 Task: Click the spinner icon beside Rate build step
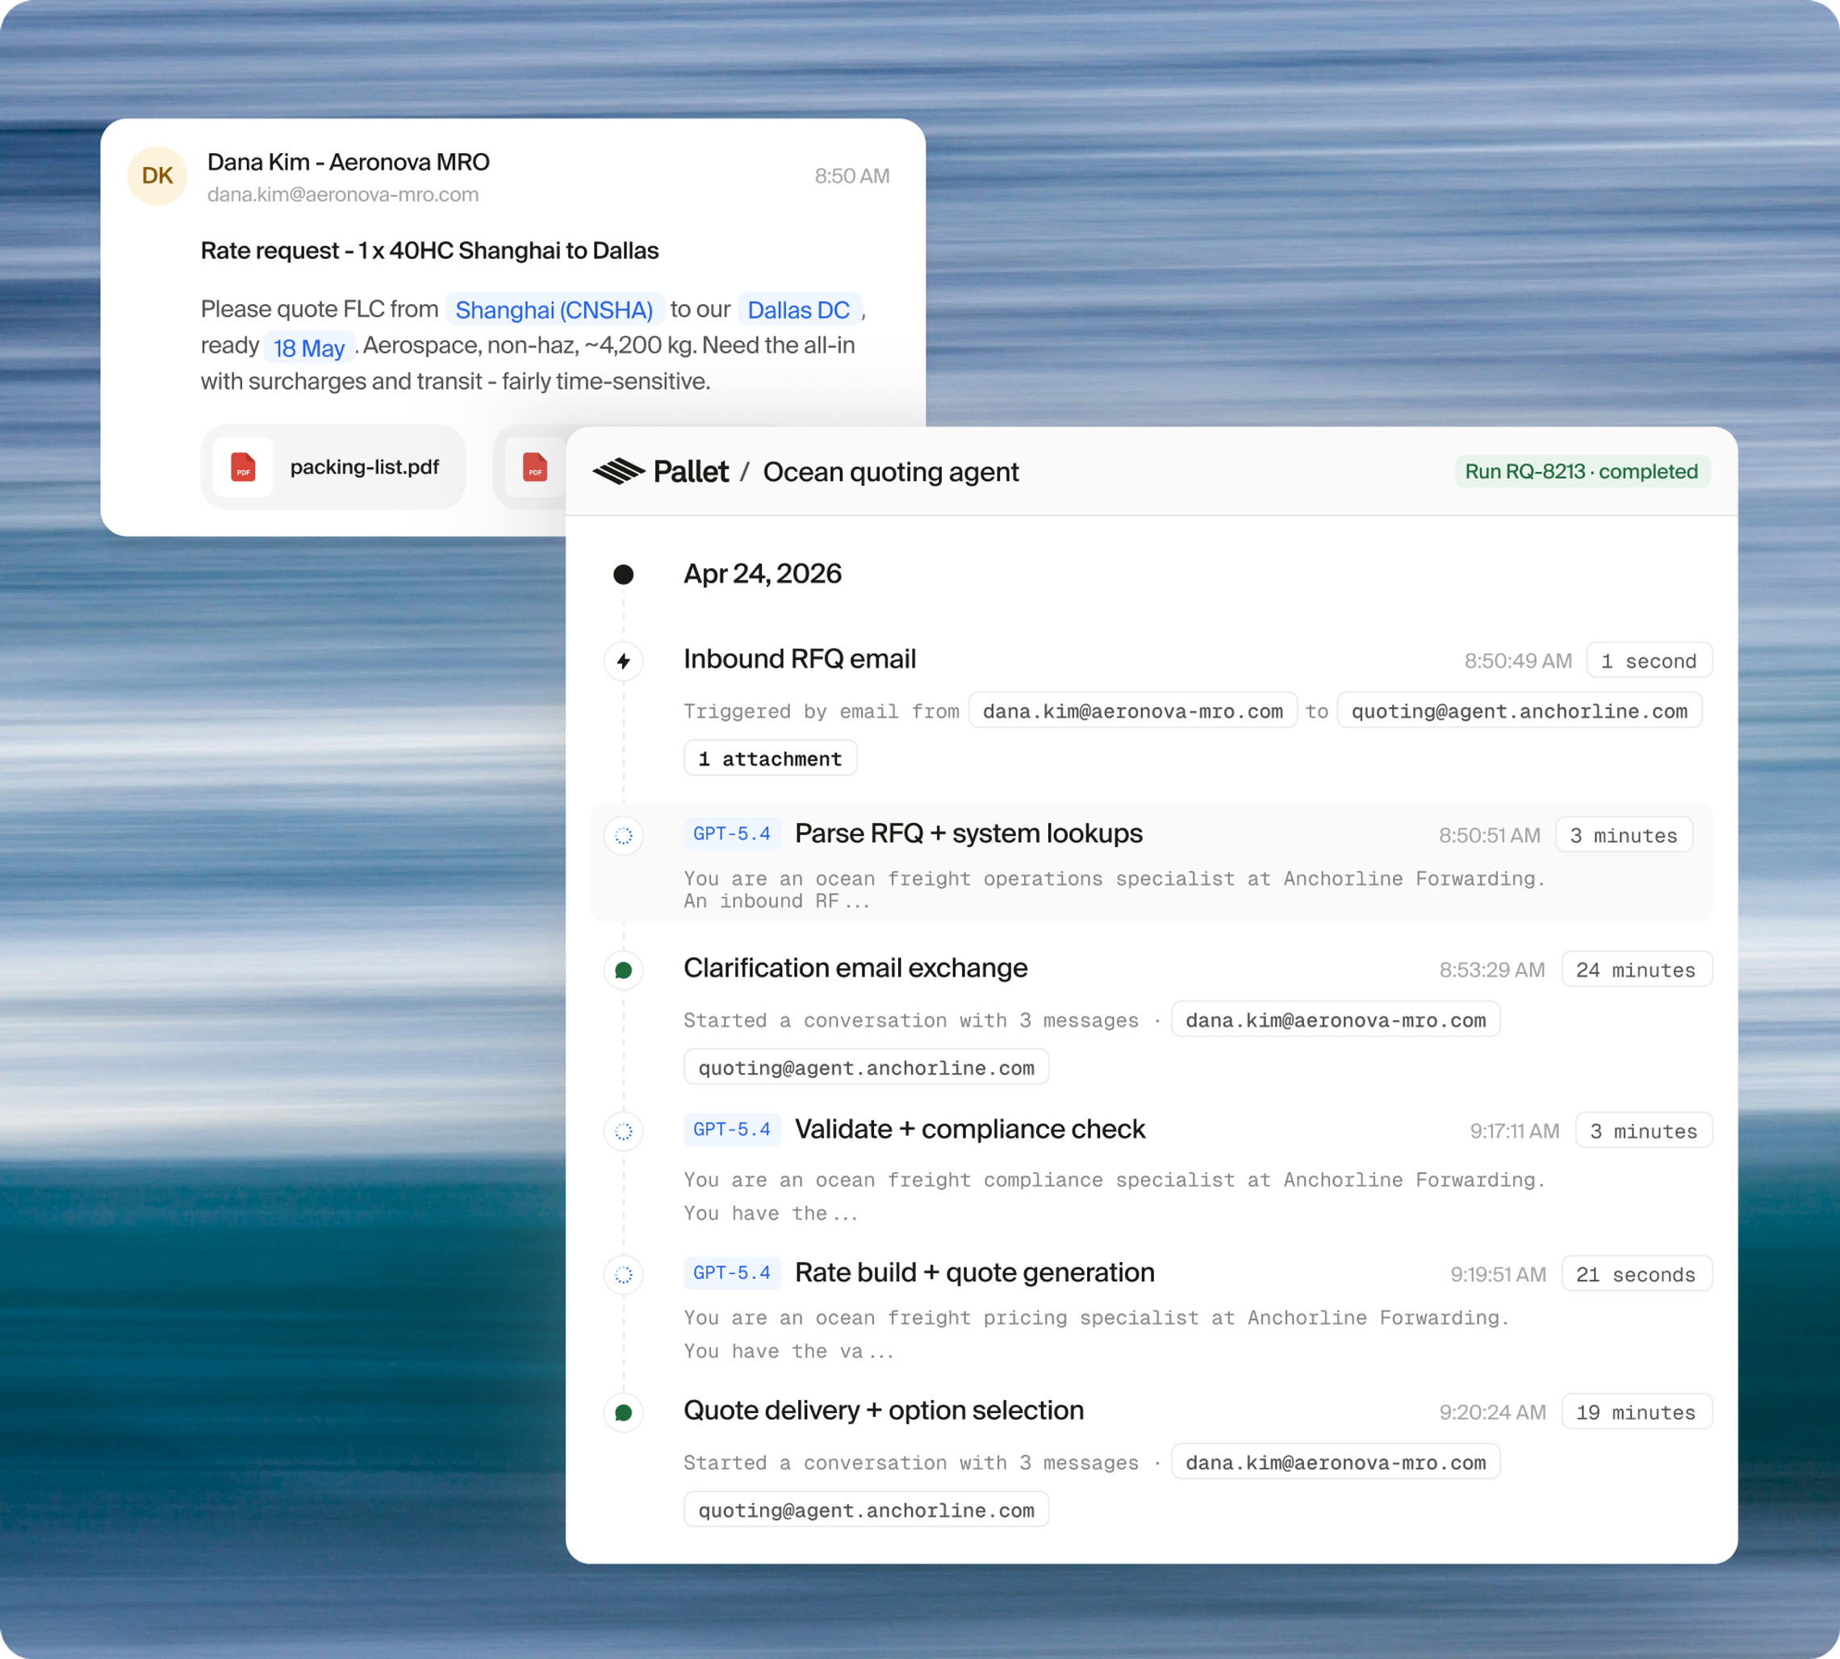(x=624, y=1274)
